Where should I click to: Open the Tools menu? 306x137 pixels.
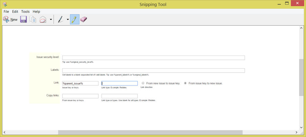point(25,12)
